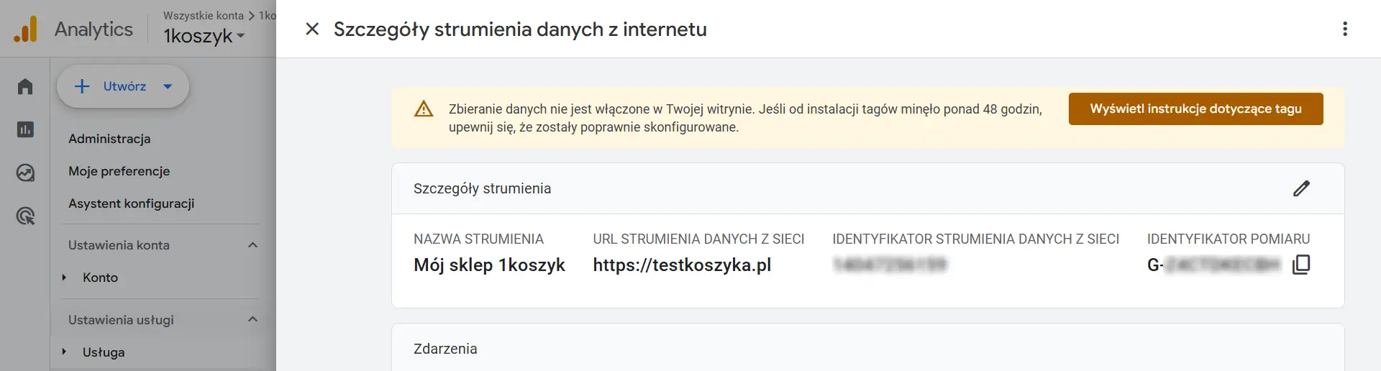Open Moje preferencje

tap(119, 171)
